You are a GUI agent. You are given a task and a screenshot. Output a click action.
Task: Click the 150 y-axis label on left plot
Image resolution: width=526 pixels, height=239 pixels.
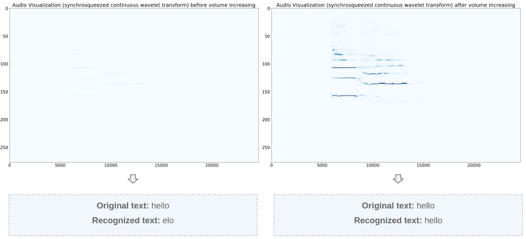[4, 92]
